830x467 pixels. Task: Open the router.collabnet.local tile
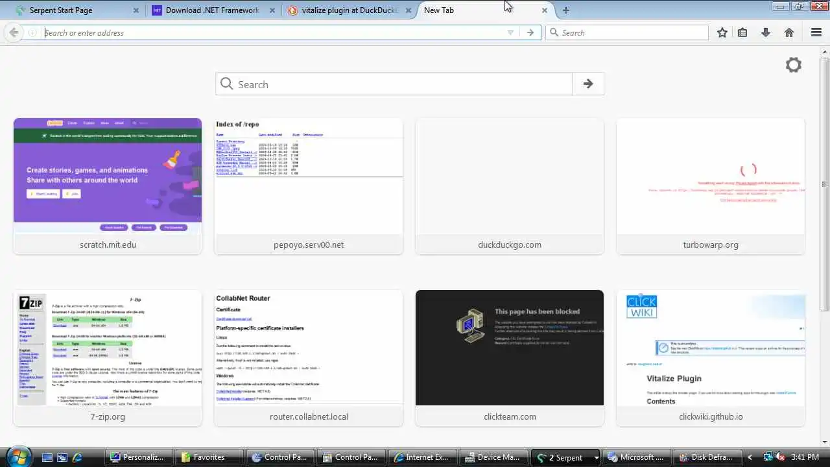point(309,358)
